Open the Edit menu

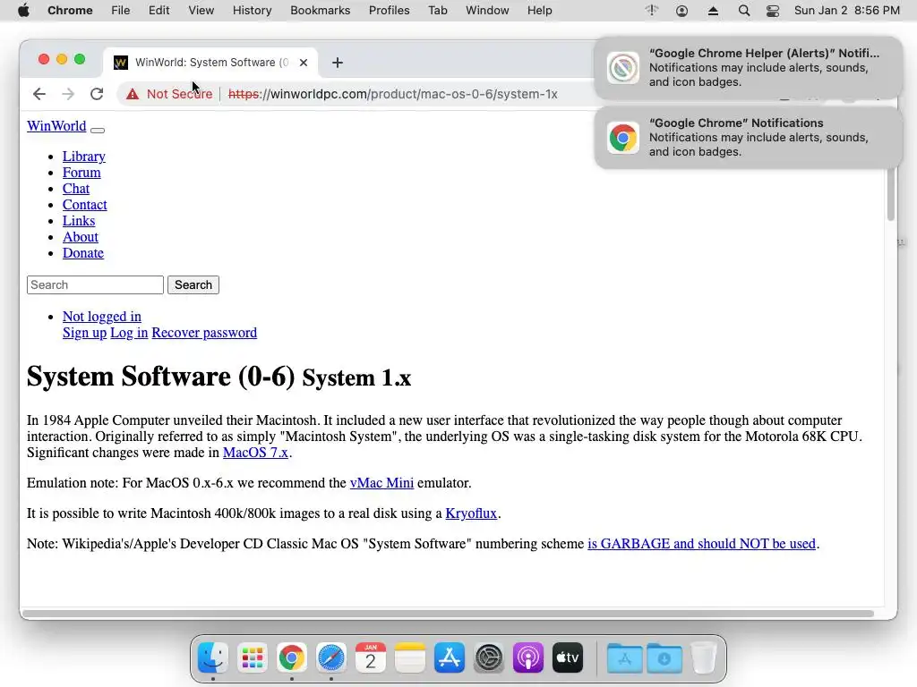(x=159, y=11)
